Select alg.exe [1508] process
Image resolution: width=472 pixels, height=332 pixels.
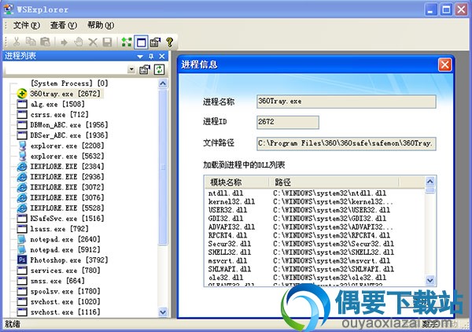point(57,104)
